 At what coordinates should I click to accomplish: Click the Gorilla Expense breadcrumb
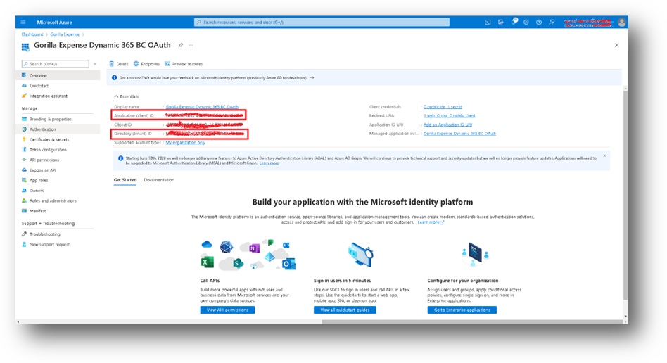65,34
